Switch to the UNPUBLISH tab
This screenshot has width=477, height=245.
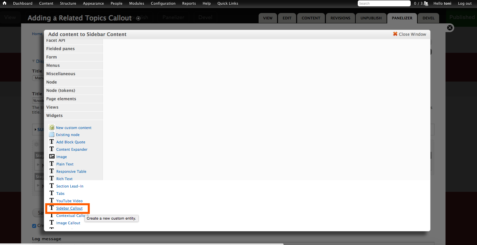click(x=371, y=18)
